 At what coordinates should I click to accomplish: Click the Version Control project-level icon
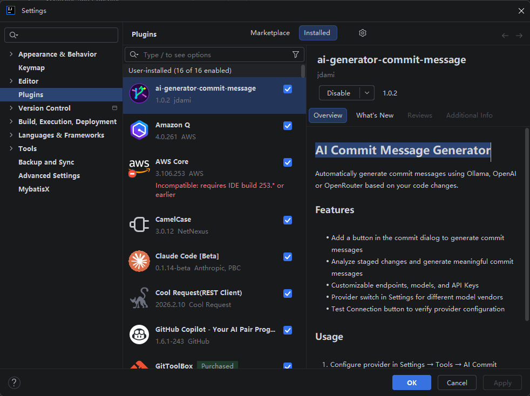pos(114,108)
